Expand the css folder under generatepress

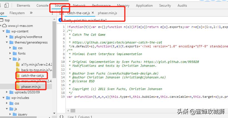(x=10, y=48)
